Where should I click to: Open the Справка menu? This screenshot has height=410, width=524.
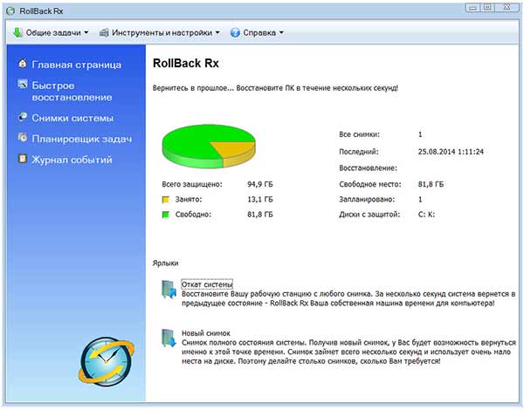pyautogui.click(x=259, y=33)
